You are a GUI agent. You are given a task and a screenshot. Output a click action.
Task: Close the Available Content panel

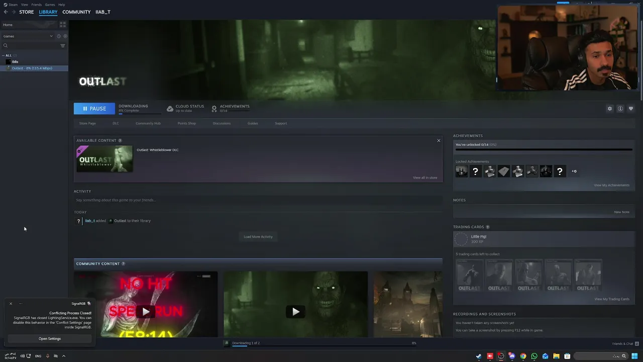(439, 140)
